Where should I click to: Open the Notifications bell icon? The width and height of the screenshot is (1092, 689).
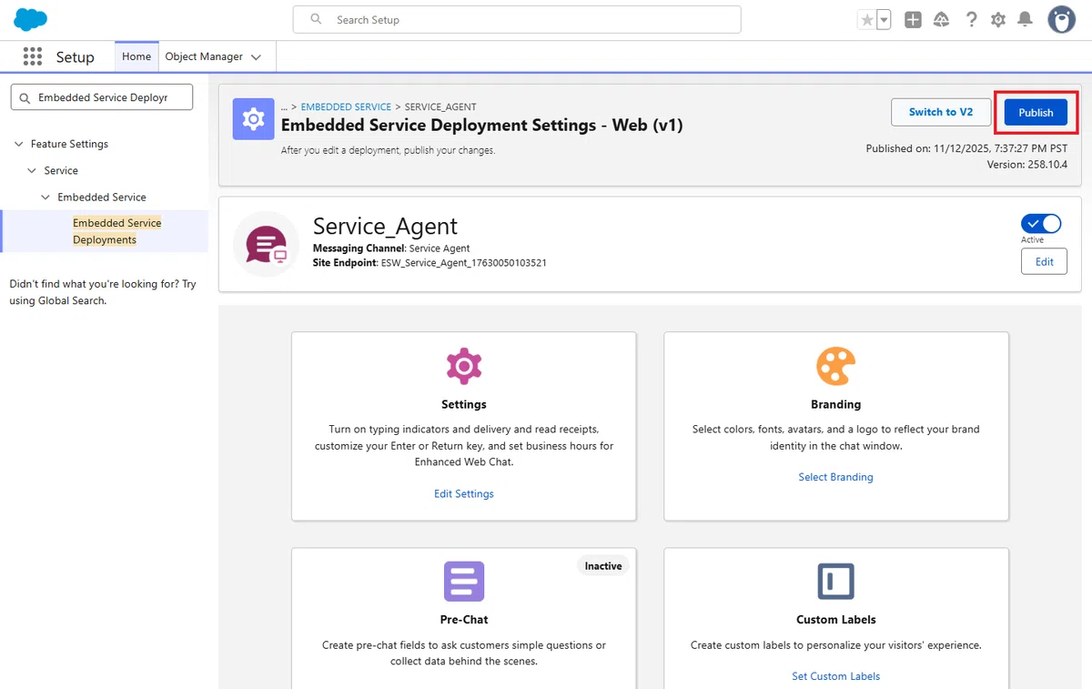click(x=1026, y=19)
